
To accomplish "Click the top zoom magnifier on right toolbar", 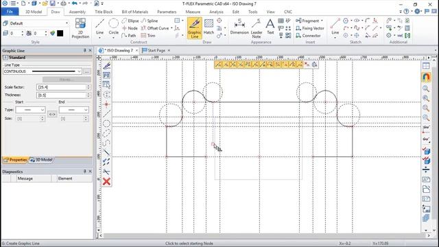I will tap(426, 89).
